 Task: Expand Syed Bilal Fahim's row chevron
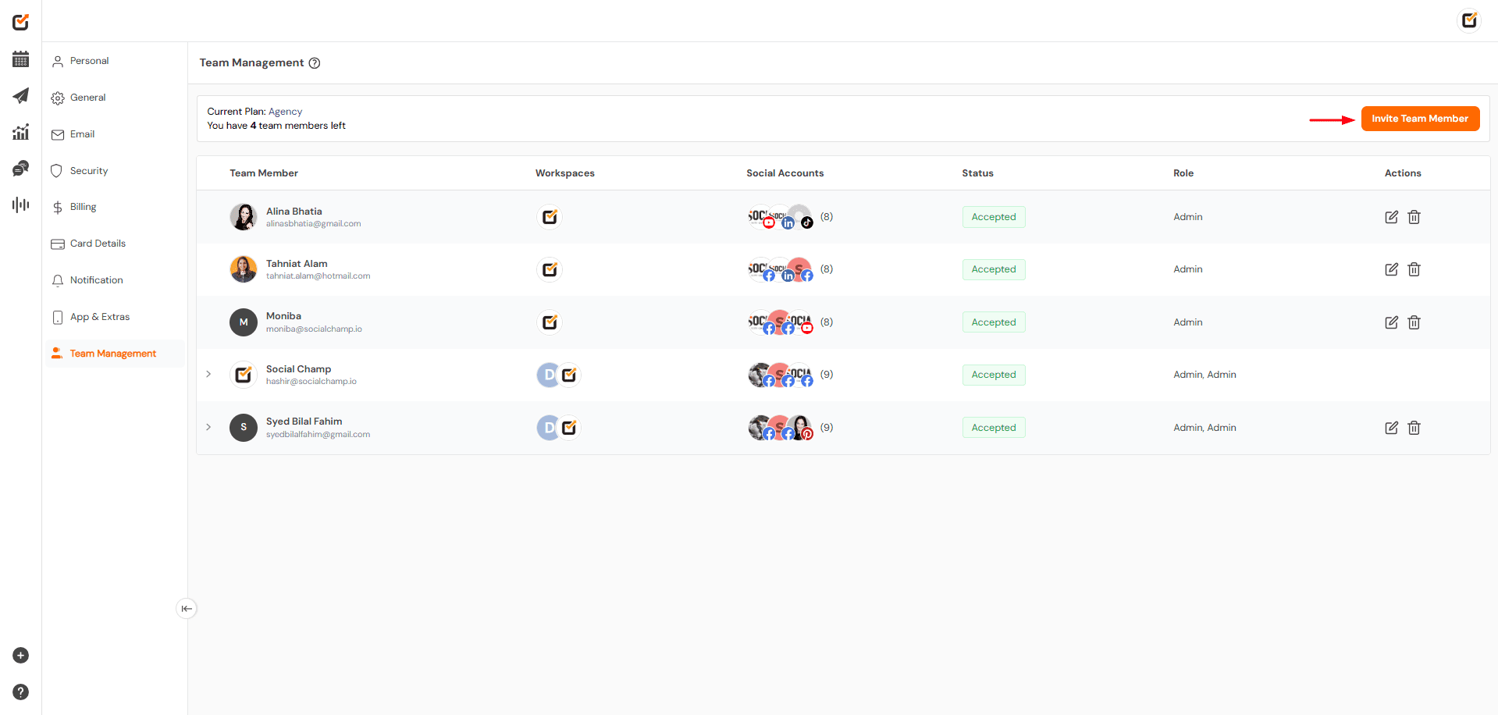tap(208, 427)
